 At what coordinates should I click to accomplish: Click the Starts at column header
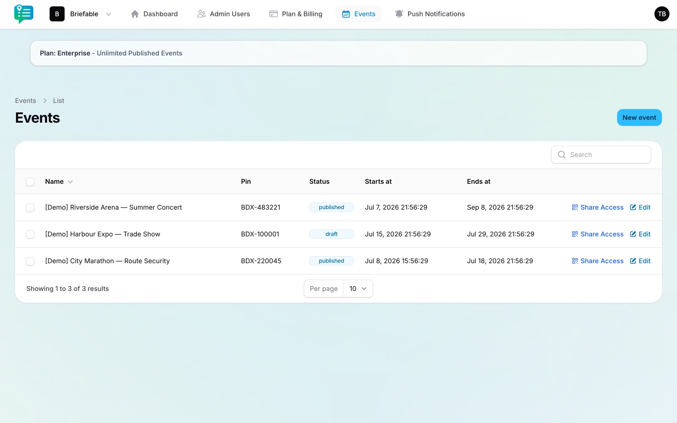pos(378,181)
